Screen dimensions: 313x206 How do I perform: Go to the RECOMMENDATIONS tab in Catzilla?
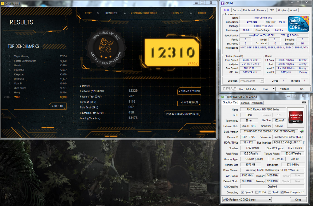click(x=144, y=13)
